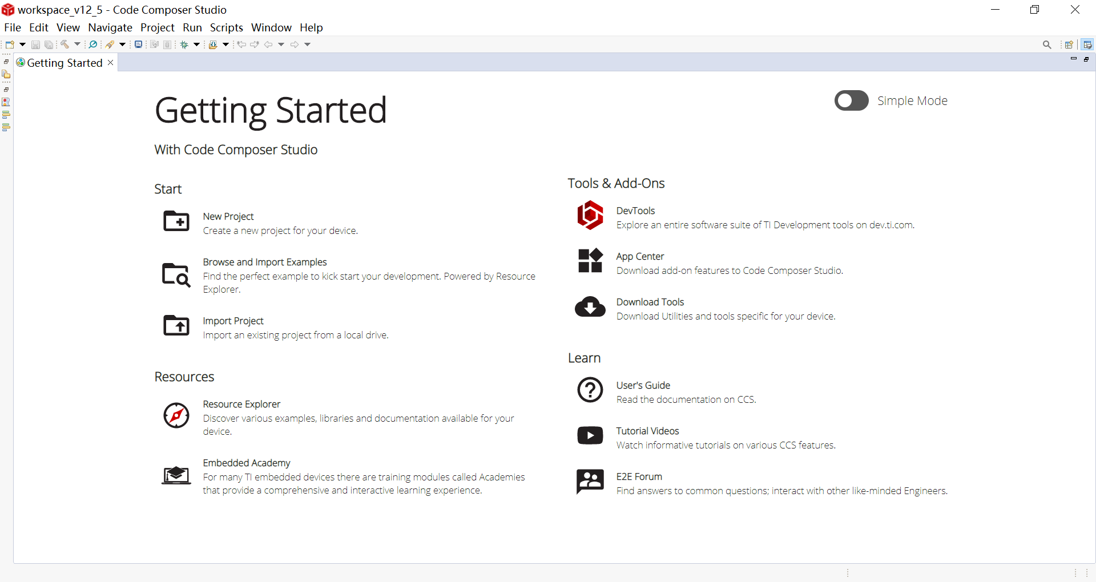Open the E2E Forum link
This screenshot has height=582, width=1096.
pos(639,476)
